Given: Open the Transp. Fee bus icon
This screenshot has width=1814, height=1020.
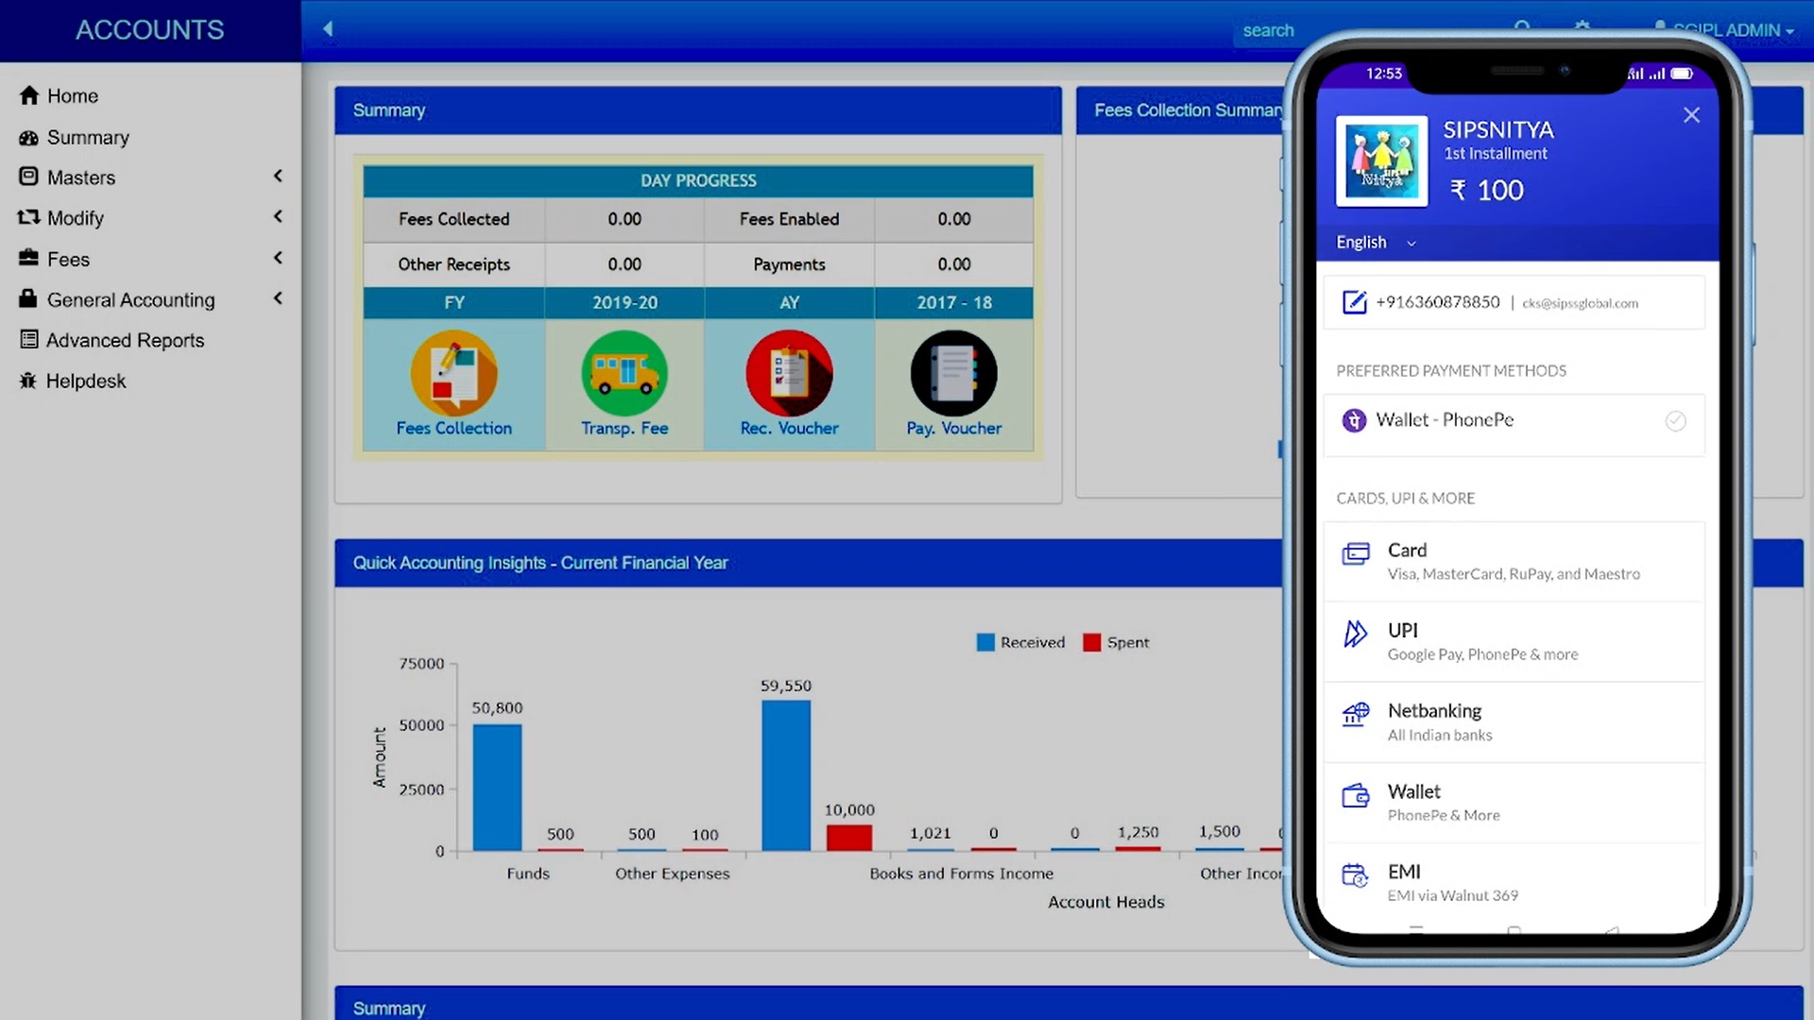Looking at the screenshot, I should 625,373.
